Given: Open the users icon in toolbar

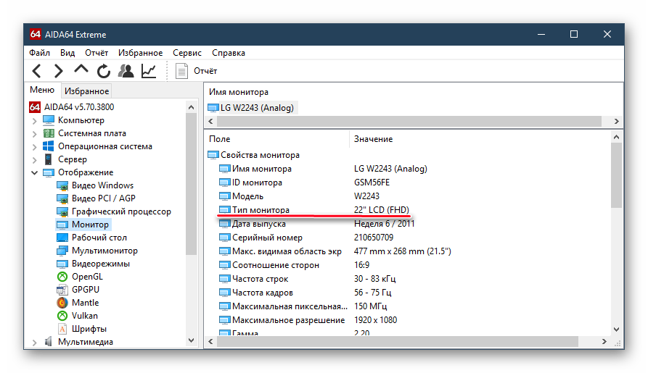Looking at the screenshot, I should (x=126, y=71).
